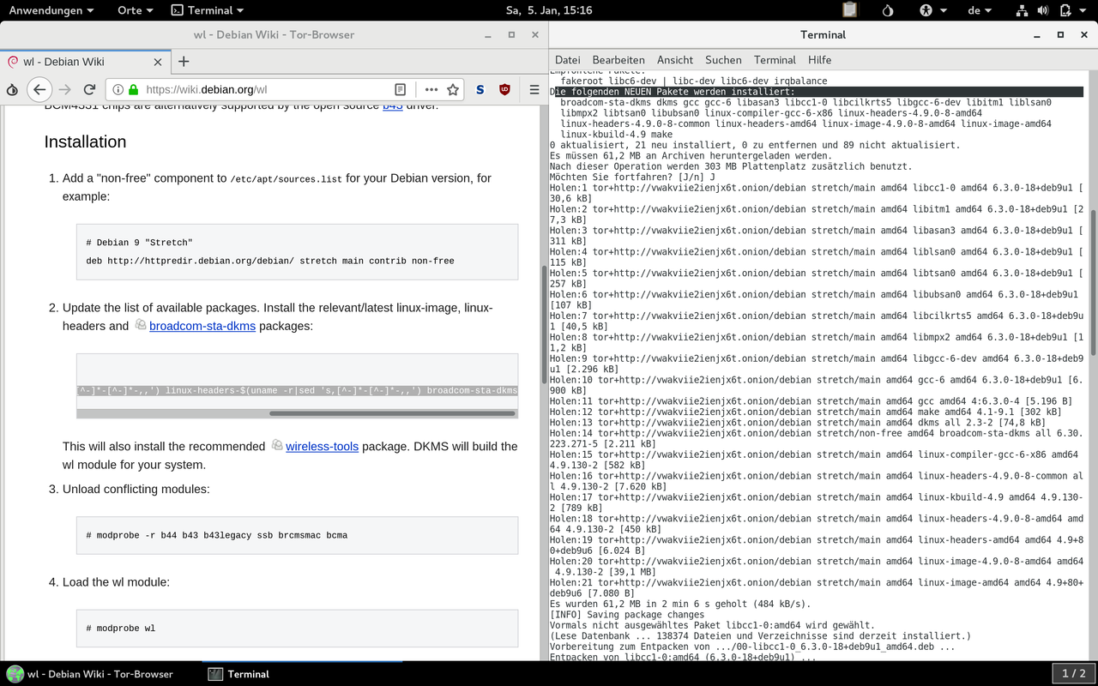Open the Terminal menu in the menu bar

(775, 60)
